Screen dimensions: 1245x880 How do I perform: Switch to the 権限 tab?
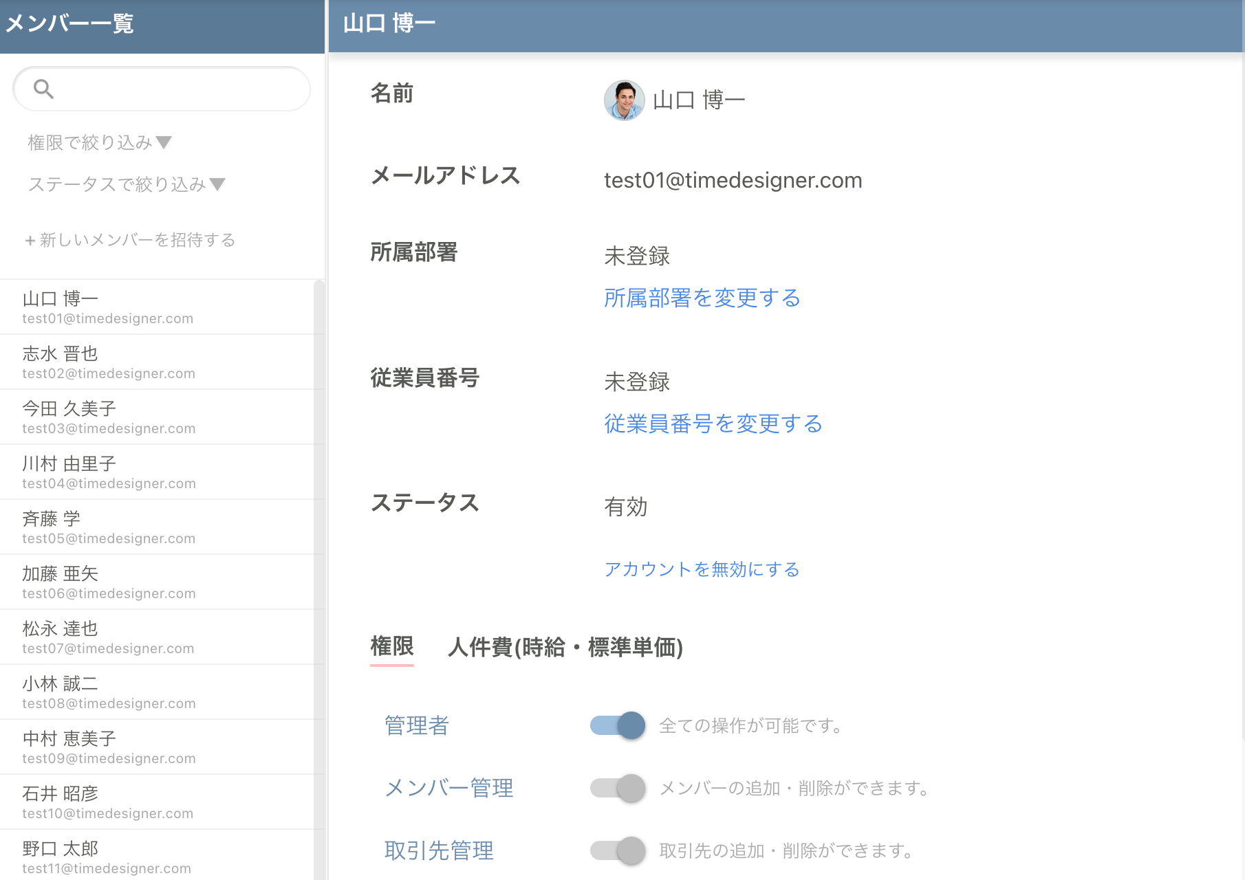coord(391,647)
